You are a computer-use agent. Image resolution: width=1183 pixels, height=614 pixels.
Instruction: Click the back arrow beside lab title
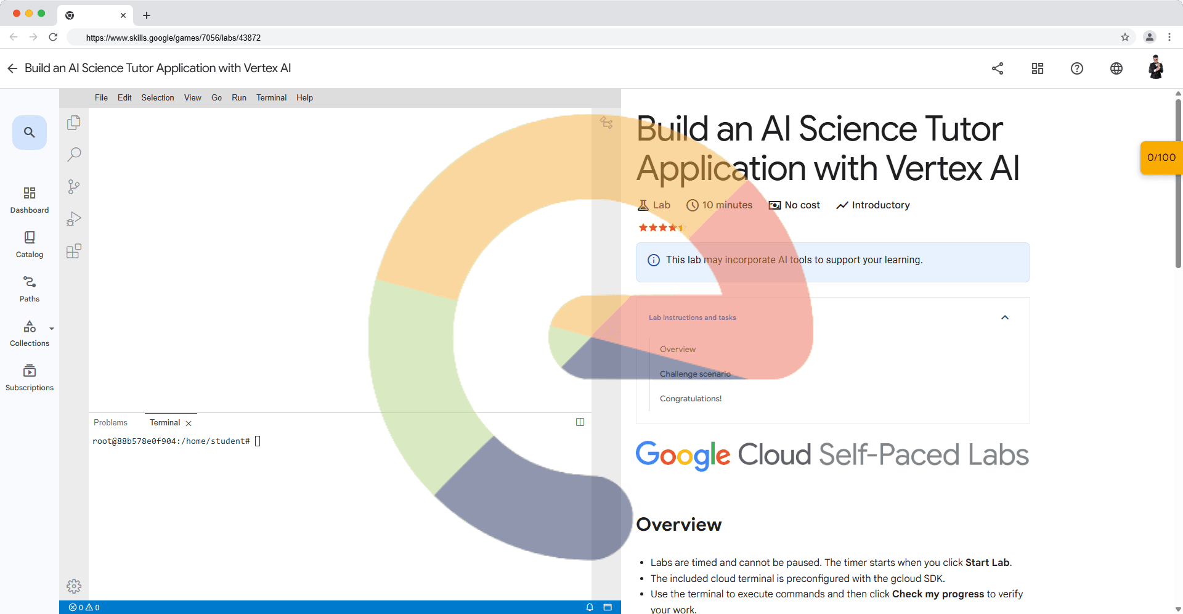(12, 68)
